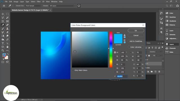Select the Clone Stamp tool
180x101 pixels.
click(x=8, y=29)
